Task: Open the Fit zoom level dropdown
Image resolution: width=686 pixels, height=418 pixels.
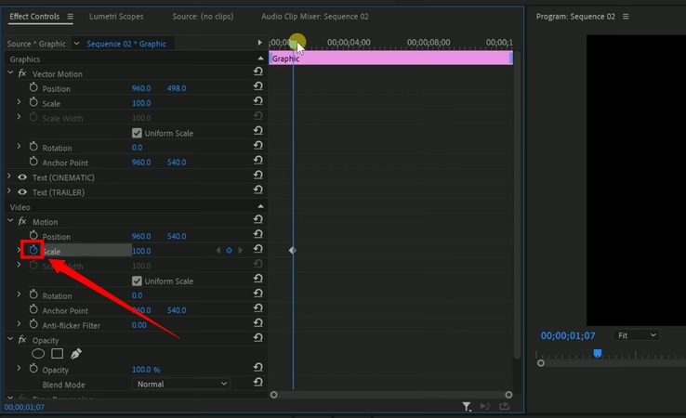Action: (637, 335)
